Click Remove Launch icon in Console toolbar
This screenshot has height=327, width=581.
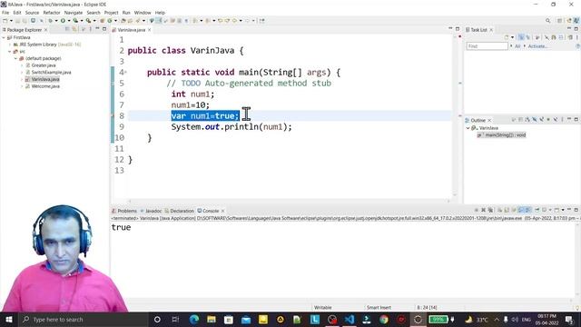tap(484, 210)
